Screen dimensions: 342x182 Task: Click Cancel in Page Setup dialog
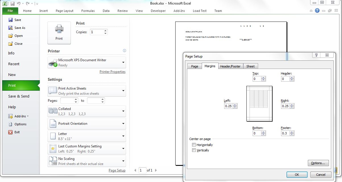coord(321,175)
